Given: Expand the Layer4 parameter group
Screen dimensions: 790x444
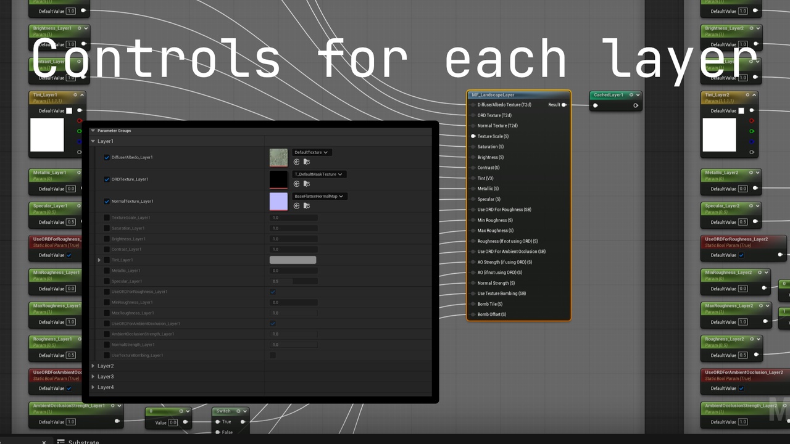Looking at the screenshot, I should (93, 387).
